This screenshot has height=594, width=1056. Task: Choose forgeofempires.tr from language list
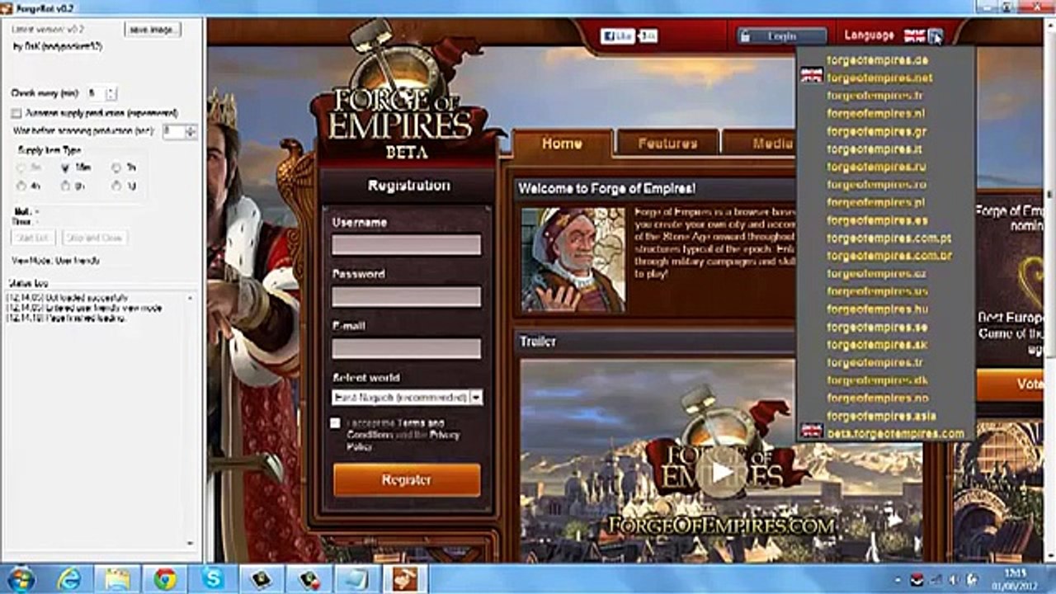tap(874, 363)
